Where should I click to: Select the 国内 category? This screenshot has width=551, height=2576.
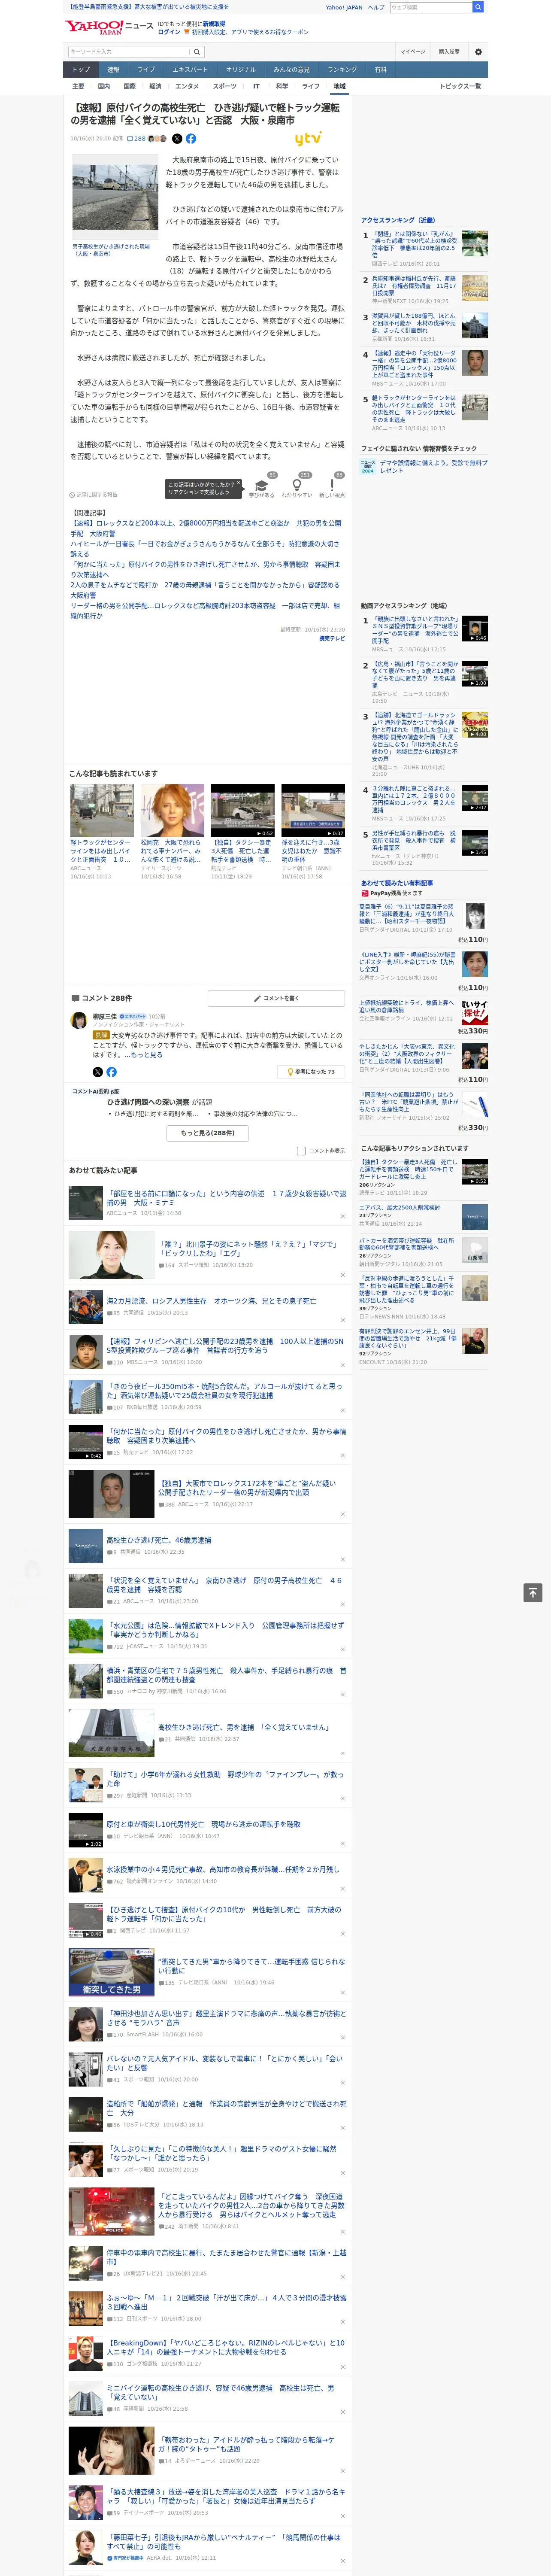[x=104, y=86]
